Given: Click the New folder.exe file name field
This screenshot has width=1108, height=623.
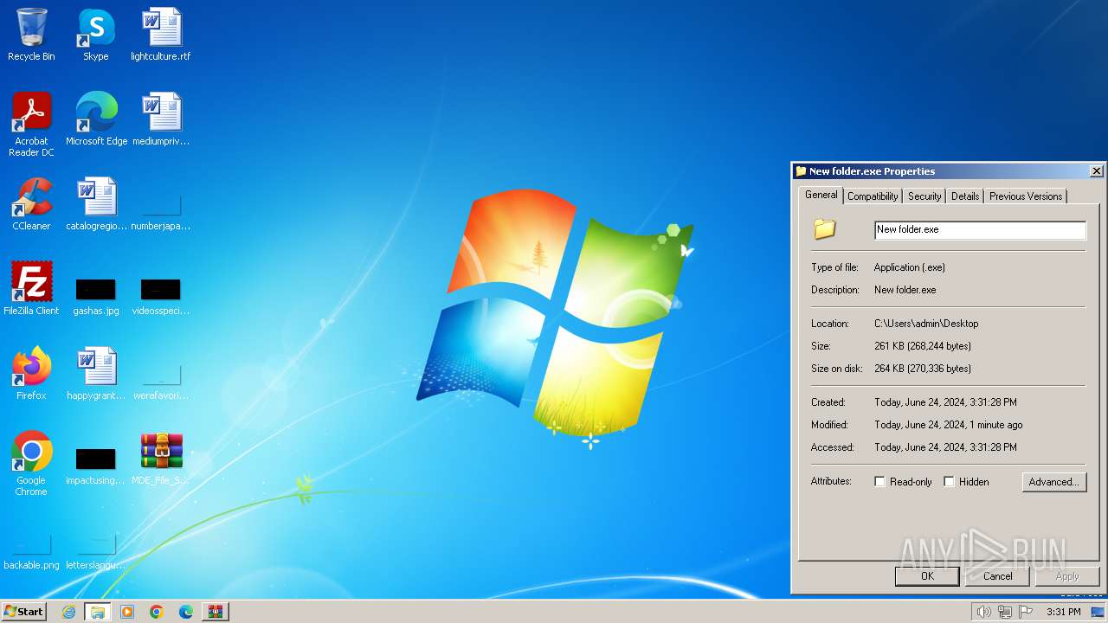Looking at the screenshot, I should click(x=980, y=229).
